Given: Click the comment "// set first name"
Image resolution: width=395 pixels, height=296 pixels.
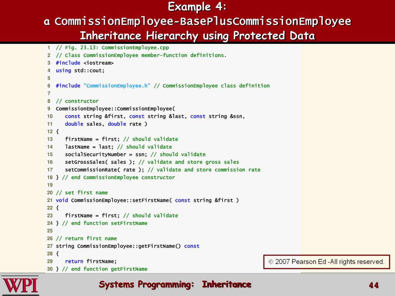Looking at the screenshot, I should coord(82,193).
